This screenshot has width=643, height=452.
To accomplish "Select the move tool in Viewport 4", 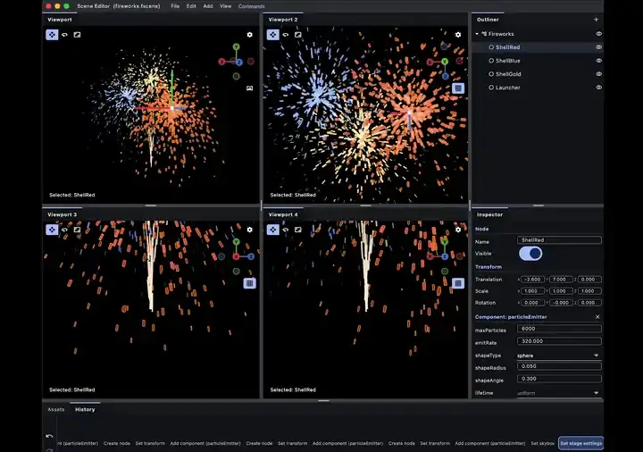I will (x=272, y=230).
